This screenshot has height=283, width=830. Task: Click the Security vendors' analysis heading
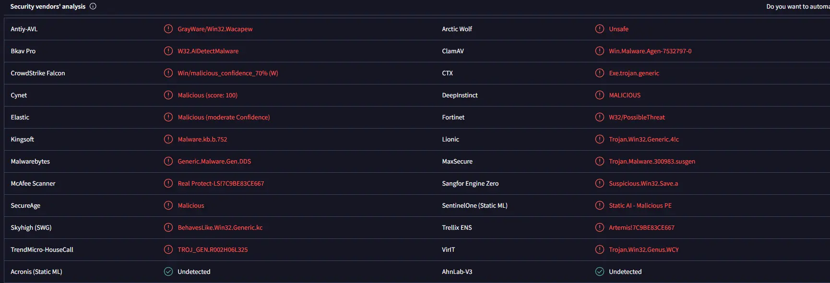48,6
